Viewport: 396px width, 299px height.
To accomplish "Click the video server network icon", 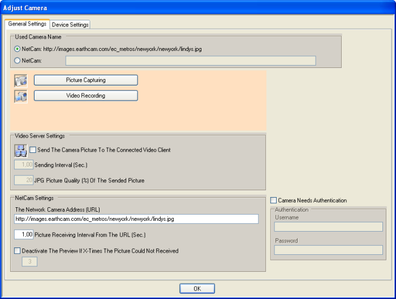I will (x=21, y=151).
